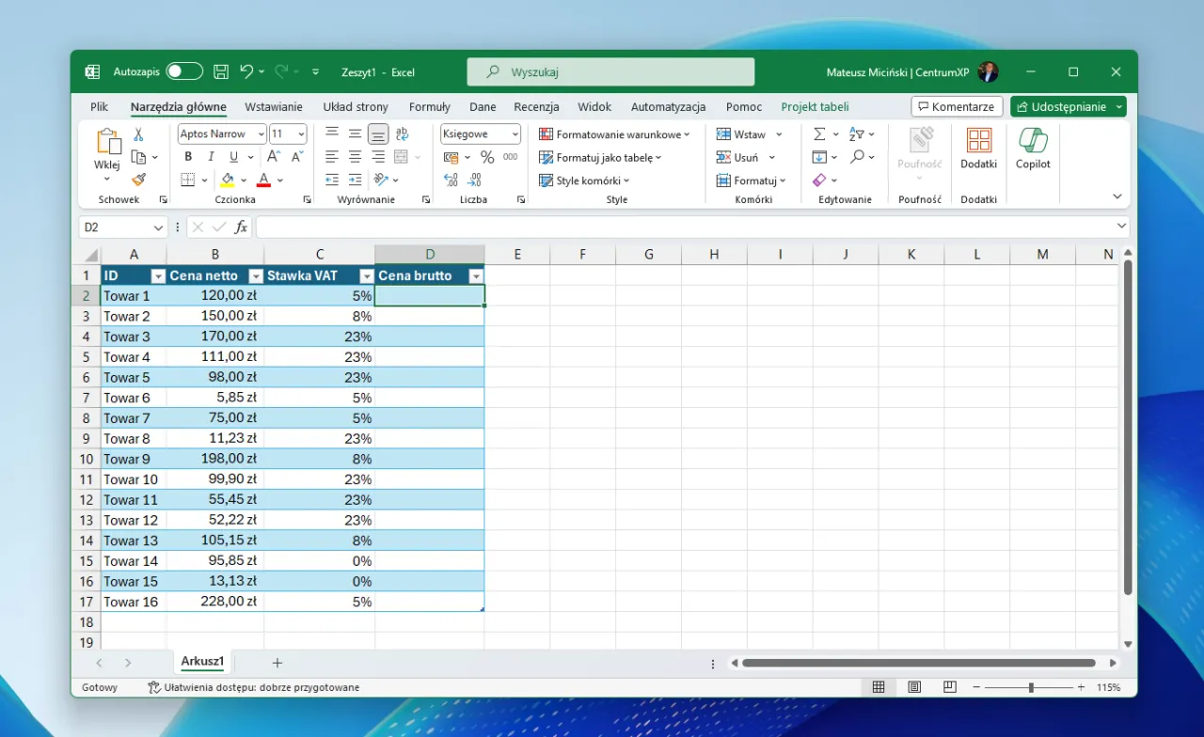The image size is (1204, 737).
Task: Apply bold formatting with B icon
Action: (188, 157)
